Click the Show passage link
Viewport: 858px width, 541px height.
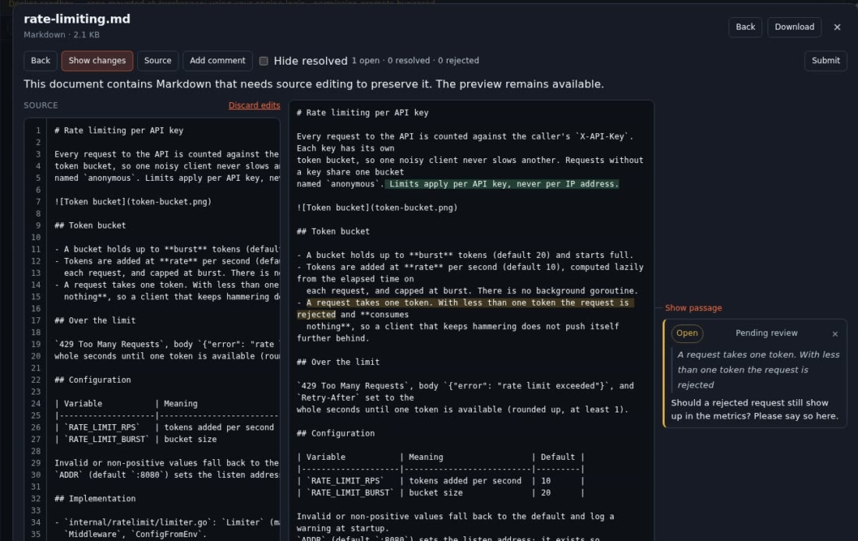[x=693, y=308]
